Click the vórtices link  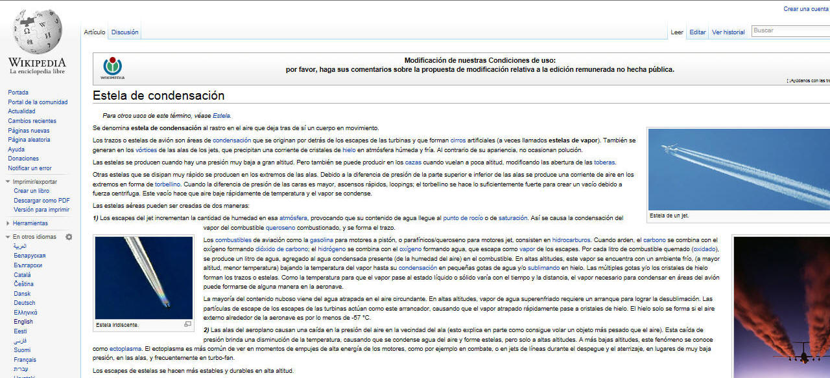click(147, 150)
